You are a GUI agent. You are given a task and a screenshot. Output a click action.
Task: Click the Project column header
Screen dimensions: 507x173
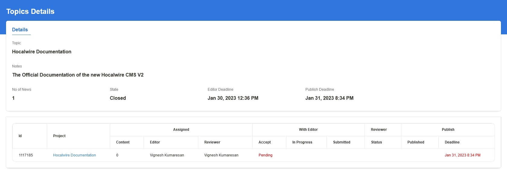(59, 136)
